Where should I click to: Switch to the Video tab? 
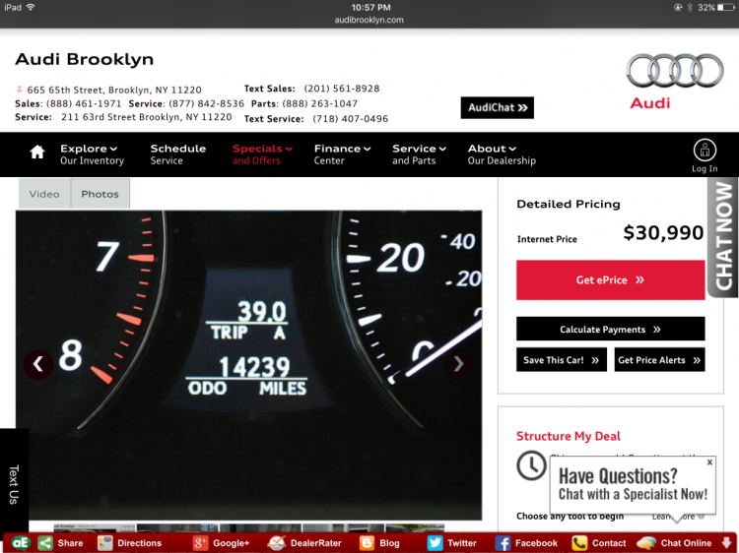tap(44, 194)
